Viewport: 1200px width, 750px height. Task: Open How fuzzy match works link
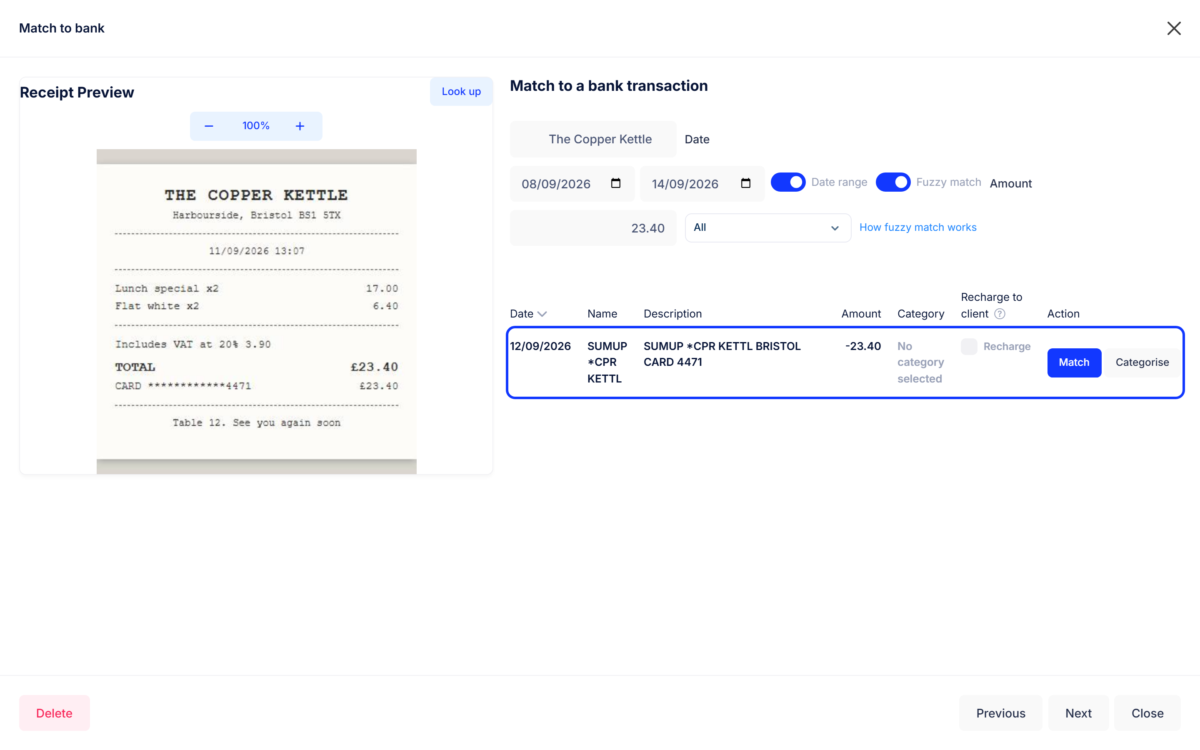point(918,227)
